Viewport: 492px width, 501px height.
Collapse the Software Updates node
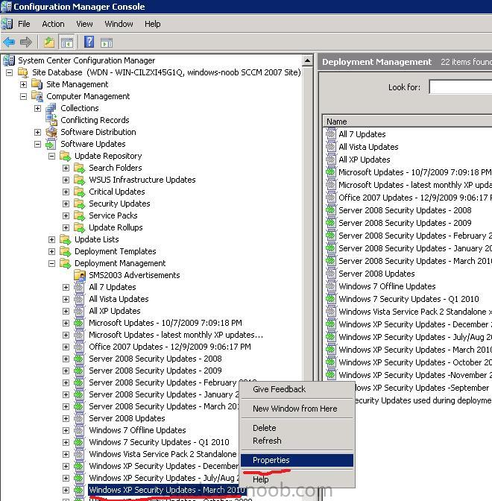[x=37, y=144]
